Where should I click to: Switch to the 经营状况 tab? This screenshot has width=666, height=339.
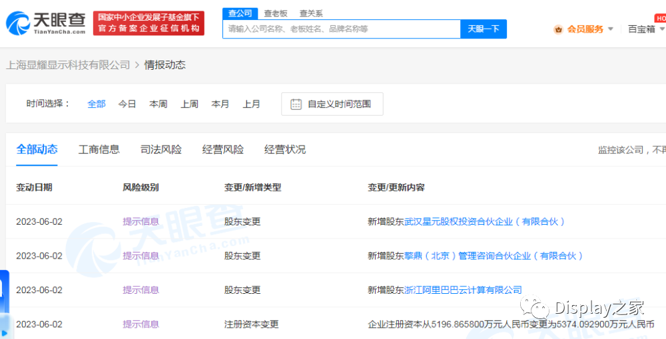click(x=285, y=149)
